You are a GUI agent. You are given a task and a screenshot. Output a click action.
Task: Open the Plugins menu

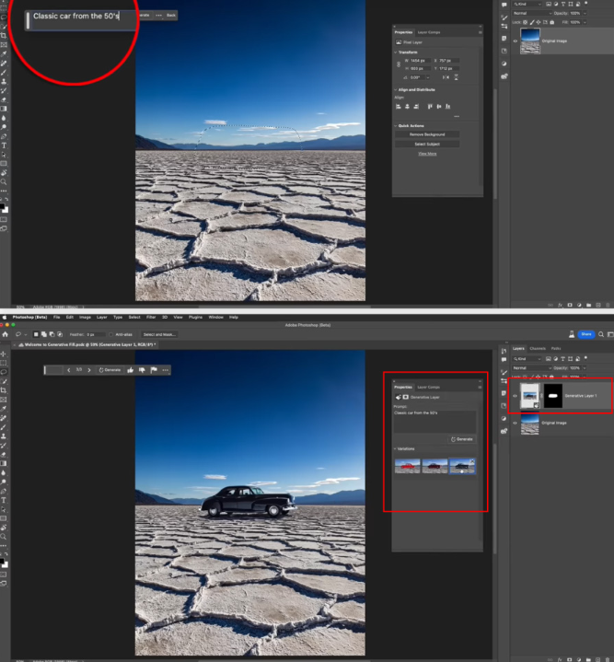[x=195, y=317]
